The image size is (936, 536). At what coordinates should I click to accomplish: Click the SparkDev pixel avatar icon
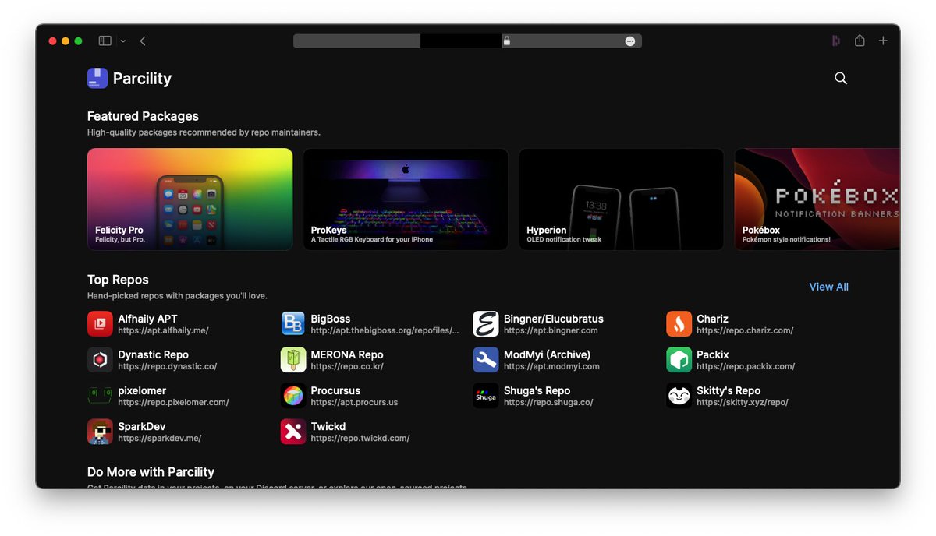100,432
